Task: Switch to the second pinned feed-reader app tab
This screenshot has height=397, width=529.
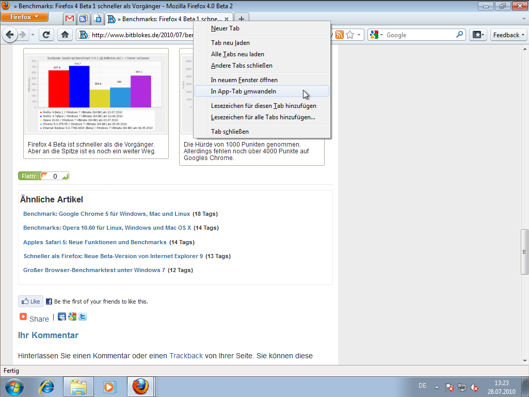Action: pos(83,19)
